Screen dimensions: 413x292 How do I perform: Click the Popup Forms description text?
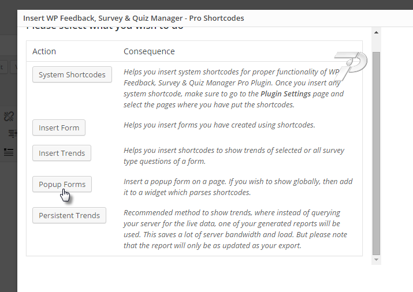coord(238,187)
